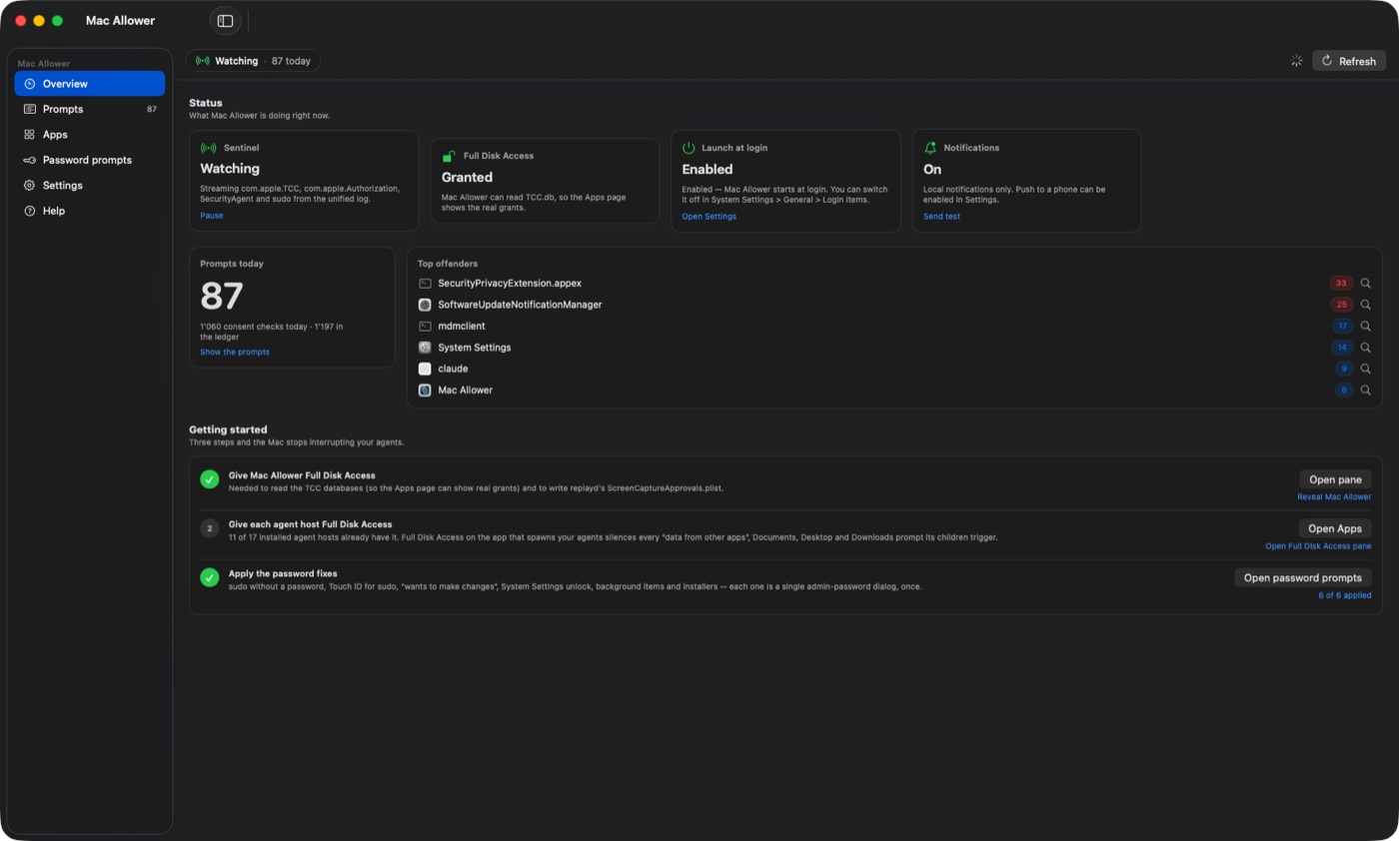Click the mdmclient terminal icon
This screenshot has width=1399, height=841.
pyautogui.click(x=425, y=327)
